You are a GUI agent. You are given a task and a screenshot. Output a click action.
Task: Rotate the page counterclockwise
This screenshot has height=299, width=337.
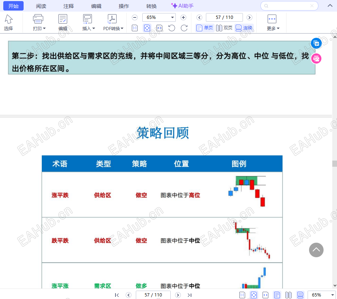coord(172,28)
